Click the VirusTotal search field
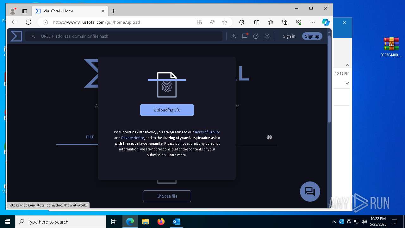The width and height of the screenshot is (405, 228). [x=124, y=36]
